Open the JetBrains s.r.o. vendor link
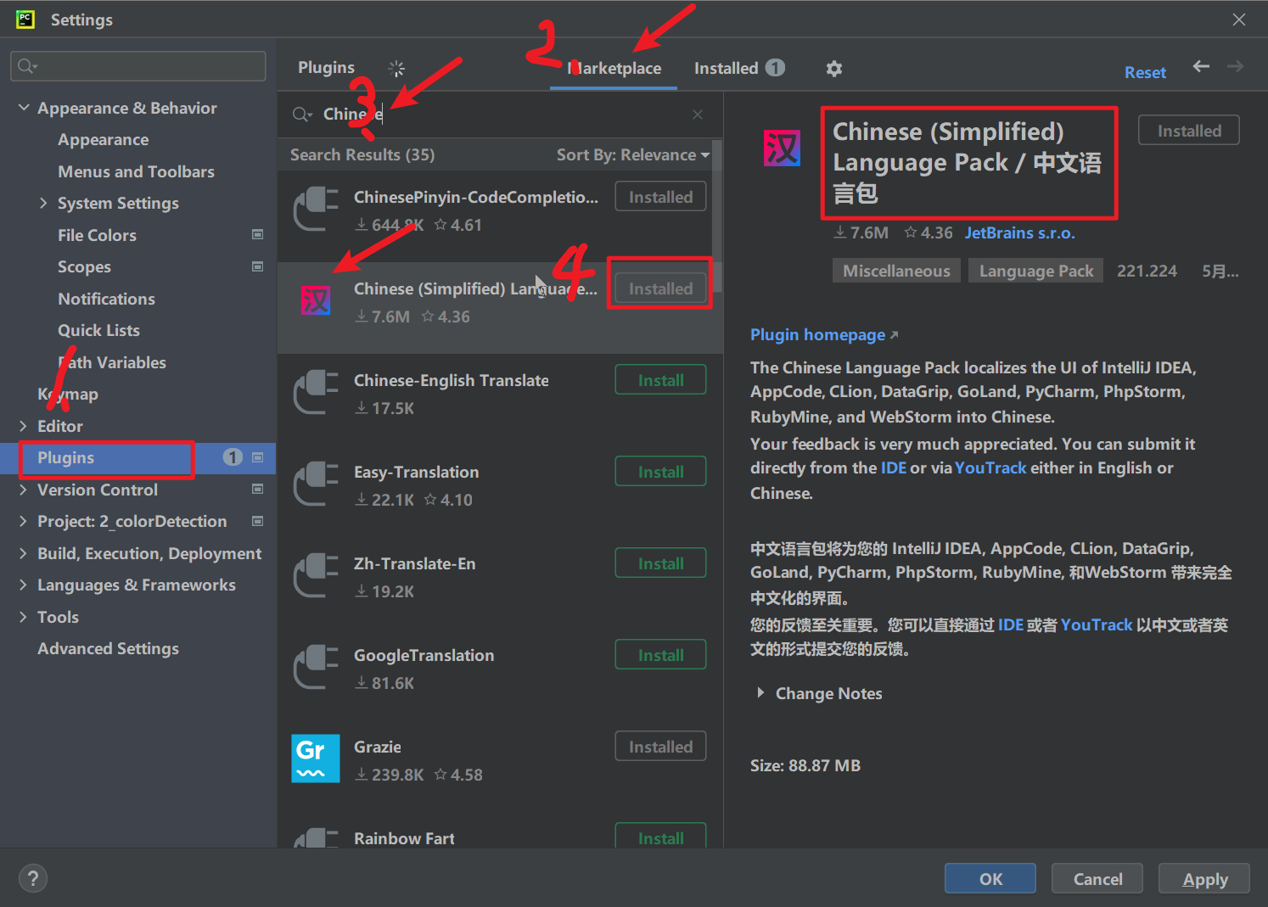The width and height of the screenshot is (1268, 907). (1019, 232)
